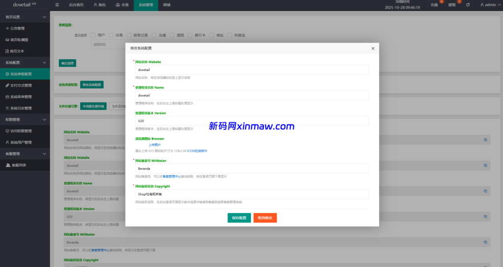Screen dimensions: 503x267
Task: Check the 地址 checkbox
Action: coord(211,35)
